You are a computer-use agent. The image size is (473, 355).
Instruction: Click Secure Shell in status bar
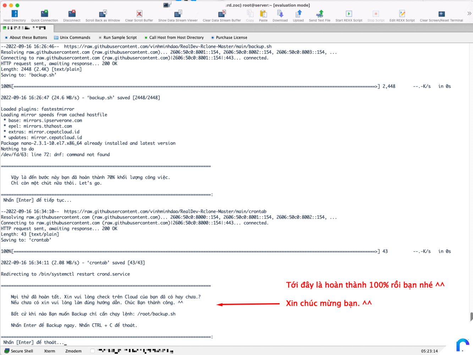pyautogui.click(x=19, y=351)
